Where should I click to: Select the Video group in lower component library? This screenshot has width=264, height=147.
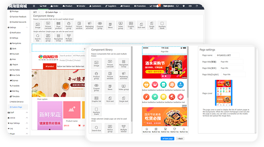pyautogui.click(x=124, y=87)
